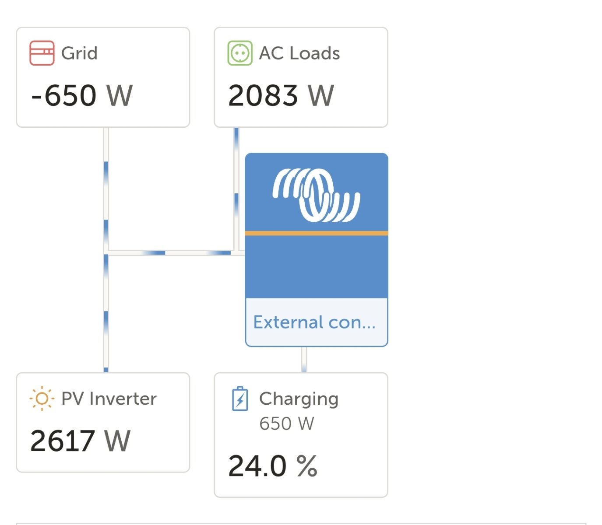
Task: Click the Grid label text
Action: (x=79, y=53)
